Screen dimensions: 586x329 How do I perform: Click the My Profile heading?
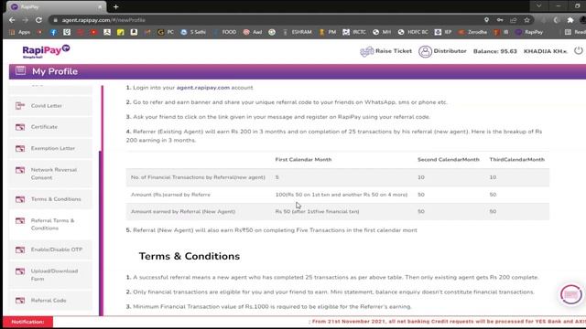click(x=55, y=71)
